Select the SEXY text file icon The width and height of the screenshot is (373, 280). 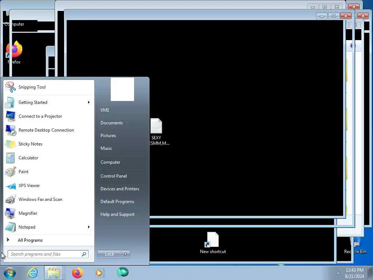pyautogui.click(x=157, y=132)
